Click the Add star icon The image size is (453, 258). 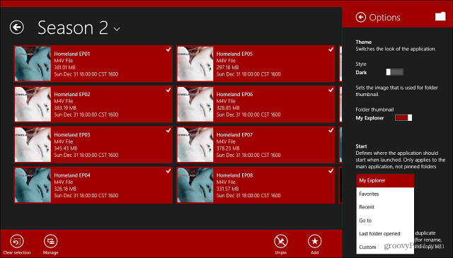[314, 241]
